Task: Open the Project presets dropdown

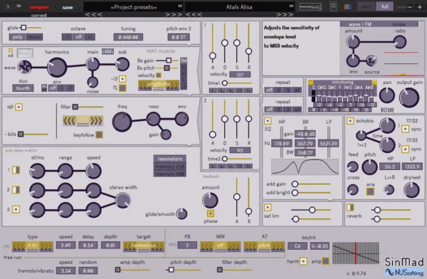Action: click(134, 7)
